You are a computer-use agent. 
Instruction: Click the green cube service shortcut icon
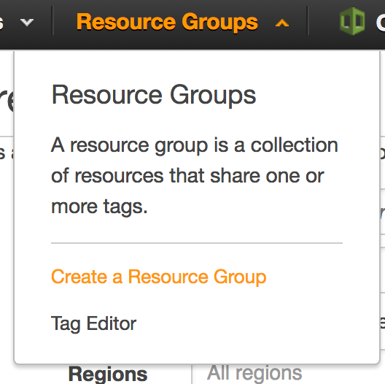point(352,21)
